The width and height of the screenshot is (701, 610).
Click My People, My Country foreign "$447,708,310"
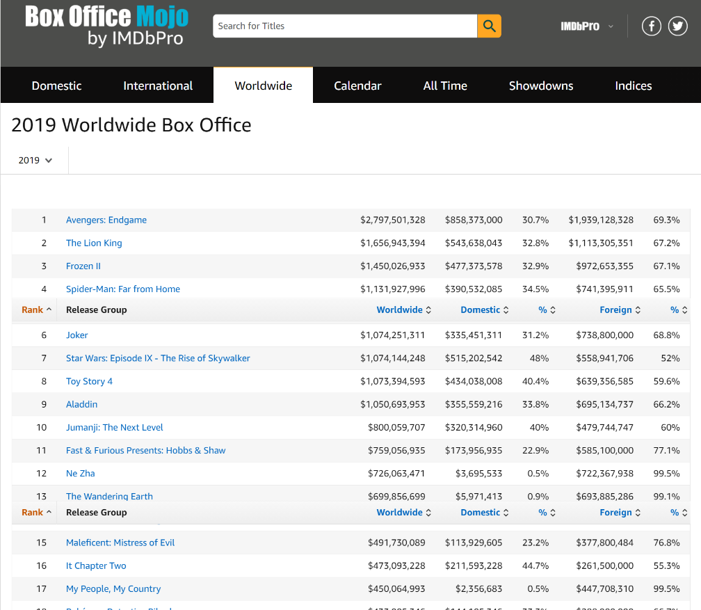(x=604, y=588)
